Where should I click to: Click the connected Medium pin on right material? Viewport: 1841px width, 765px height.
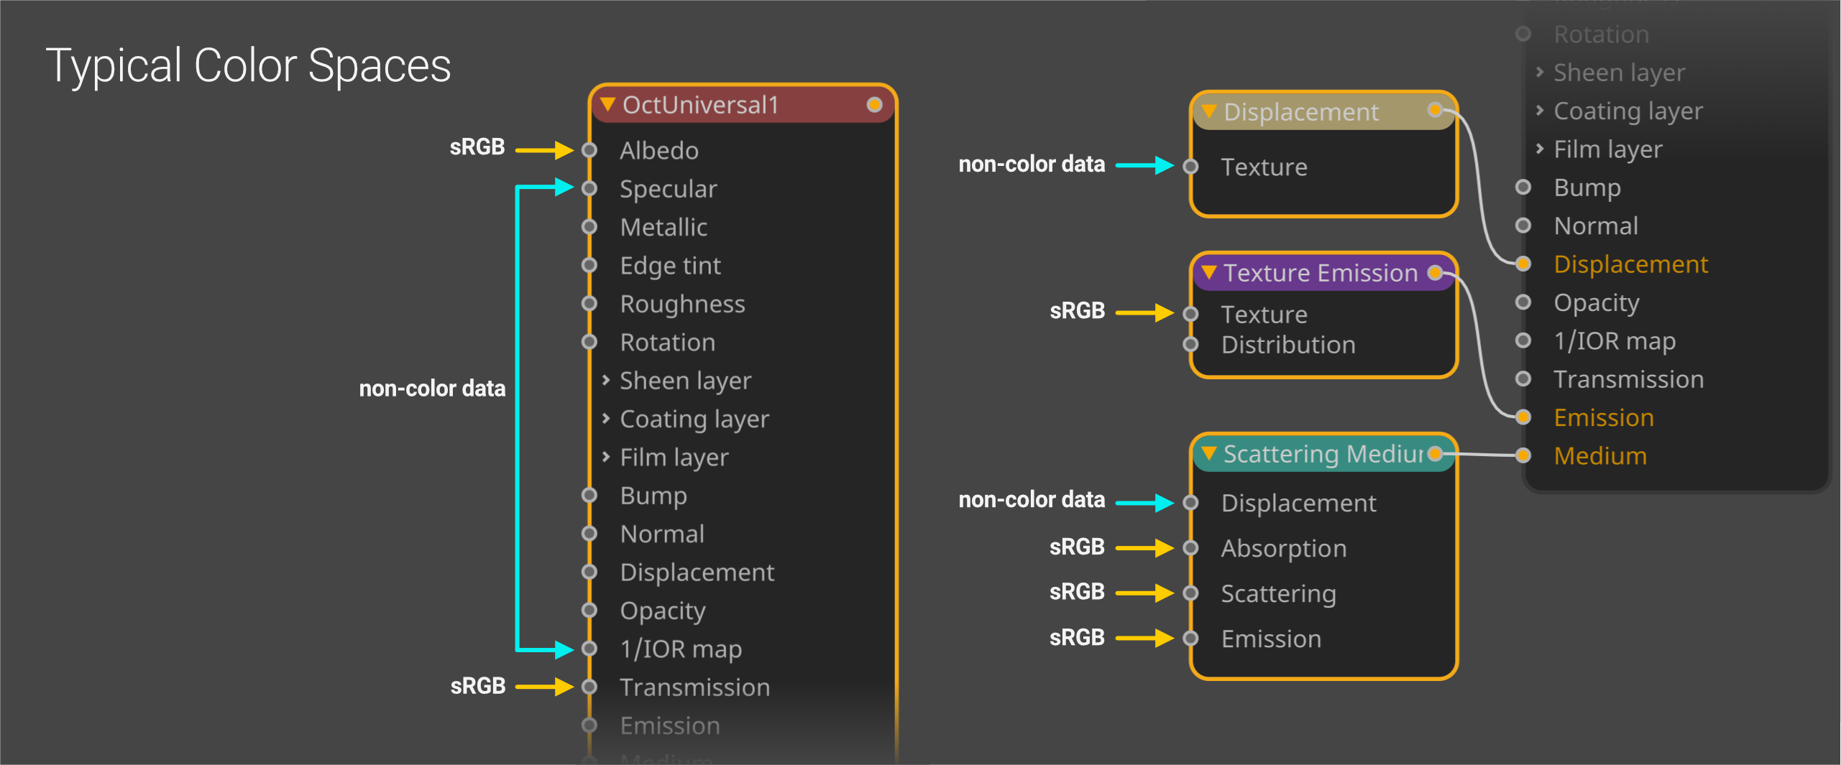[1523, 455]
